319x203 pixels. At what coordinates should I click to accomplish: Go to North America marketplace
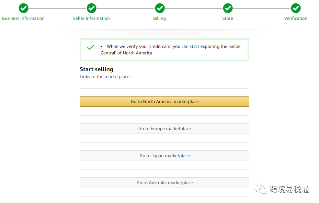tap(164, 102)
